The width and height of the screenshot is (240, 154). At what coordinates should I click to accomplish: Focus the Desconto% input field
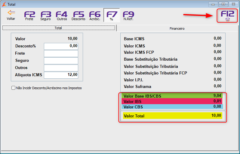(61, 46)
